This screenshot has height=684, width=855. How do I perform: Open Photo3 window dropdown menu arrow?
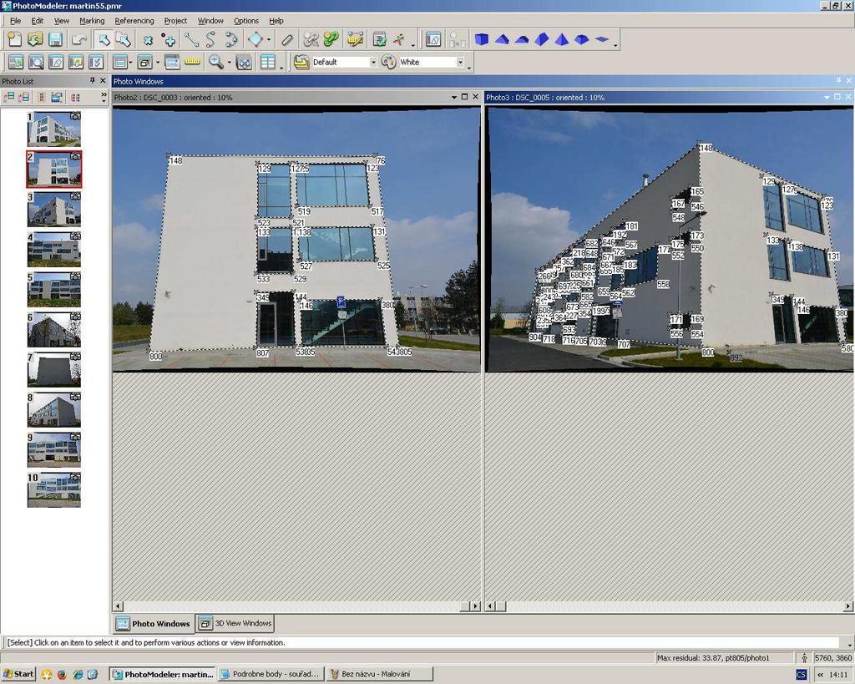(827, 97)
